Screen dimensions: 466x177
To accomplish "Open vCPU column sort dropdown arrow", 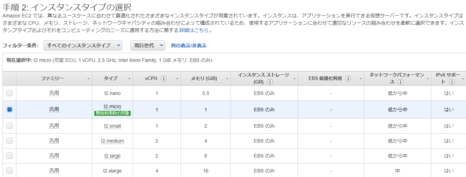I will 177,79.
